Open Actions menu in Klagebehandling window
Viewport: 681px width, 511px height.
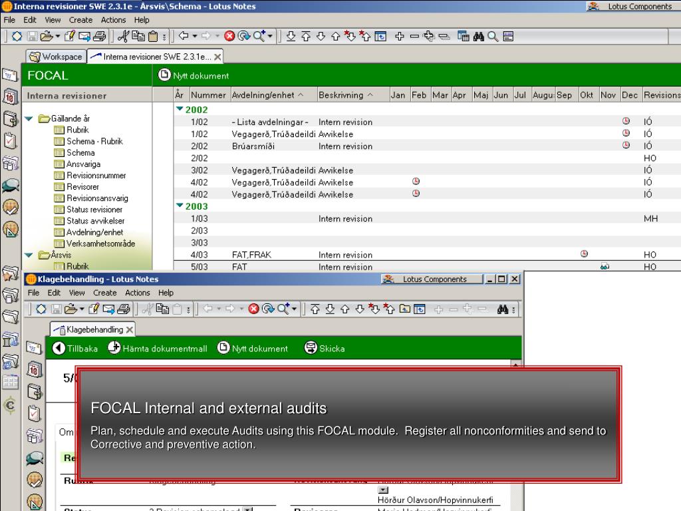point(137,293)
